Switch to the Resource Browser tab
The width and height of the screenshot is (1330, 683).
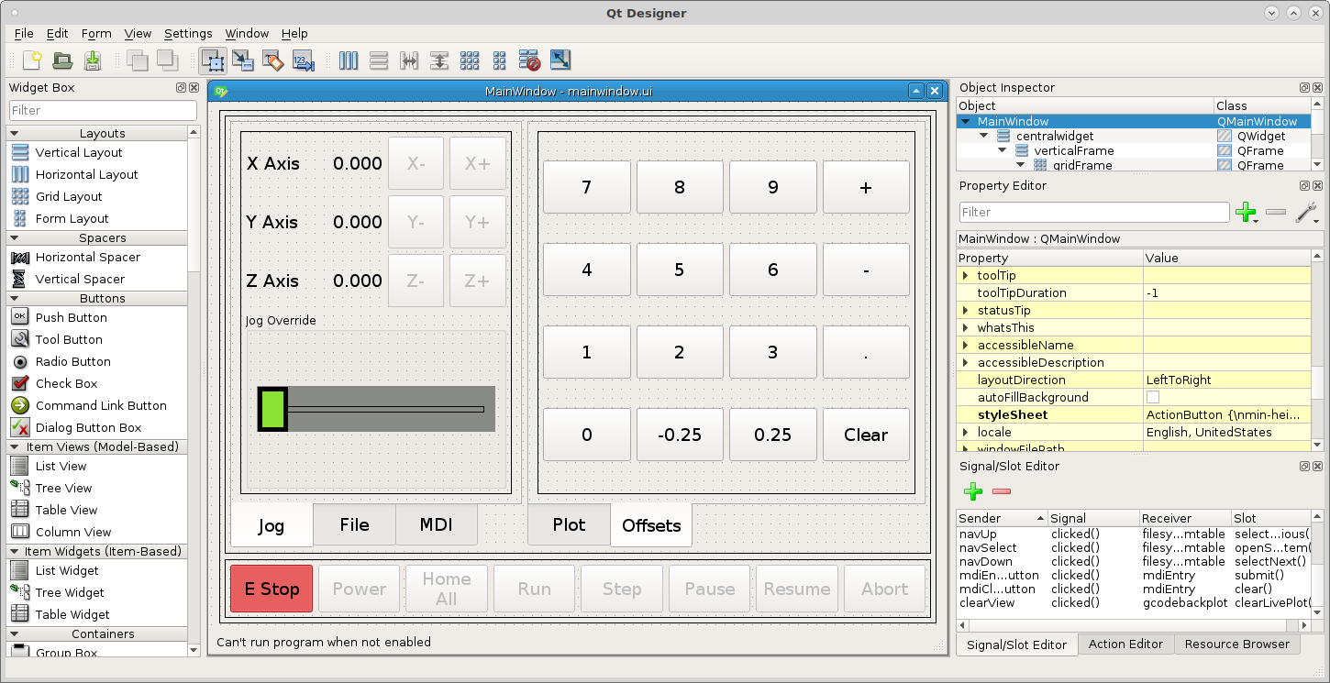pos(1236,644)
